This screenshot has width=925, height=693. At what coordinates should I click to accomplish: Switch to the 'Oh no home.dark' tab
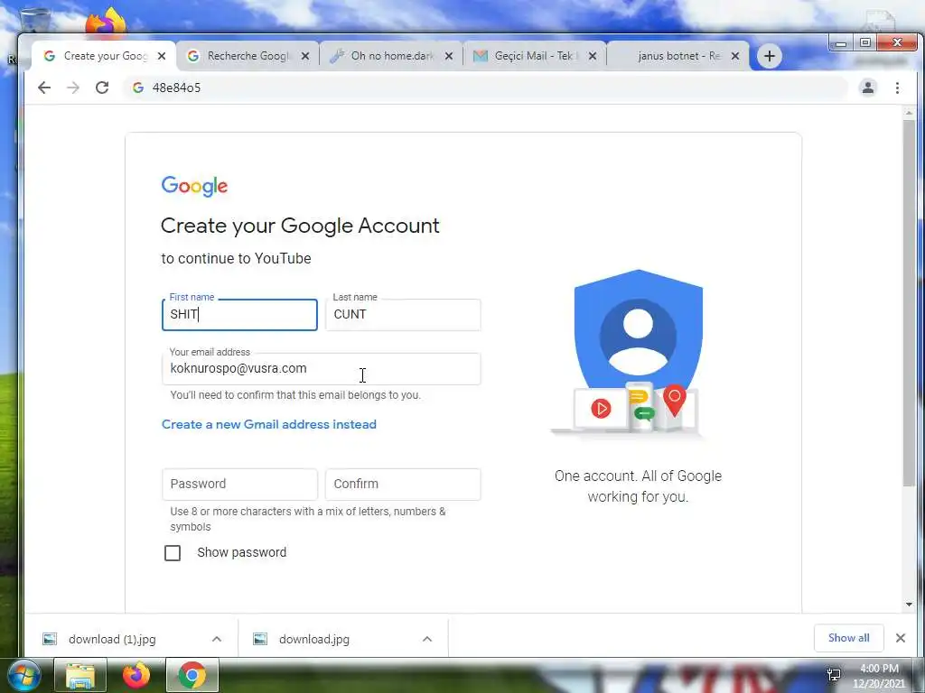[x=392, y=56]
